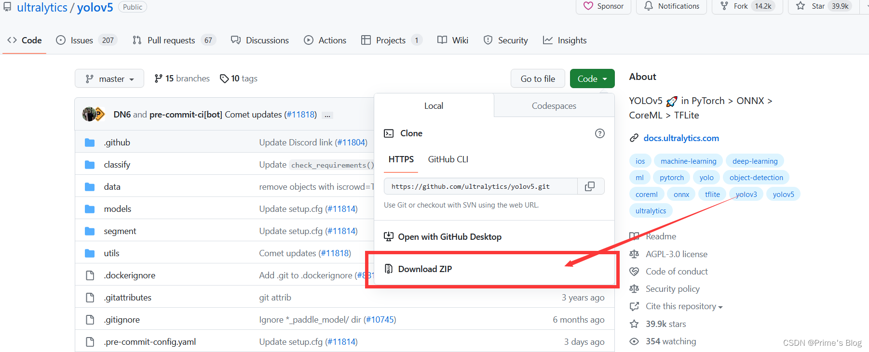The height and width of the screenshot is (352, 869).
Task: Click the Notifications bell icon
Action: pyautogui.click(x=649, y=6)
